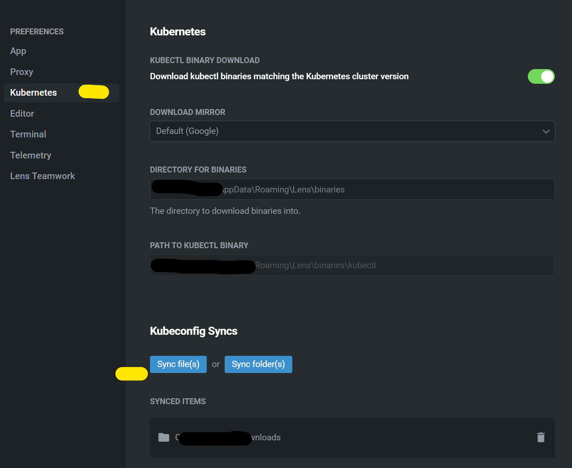Screen dimensions: 572x468
Task: Toggle kubectl binaries download switch
Action: click(541, 76)
